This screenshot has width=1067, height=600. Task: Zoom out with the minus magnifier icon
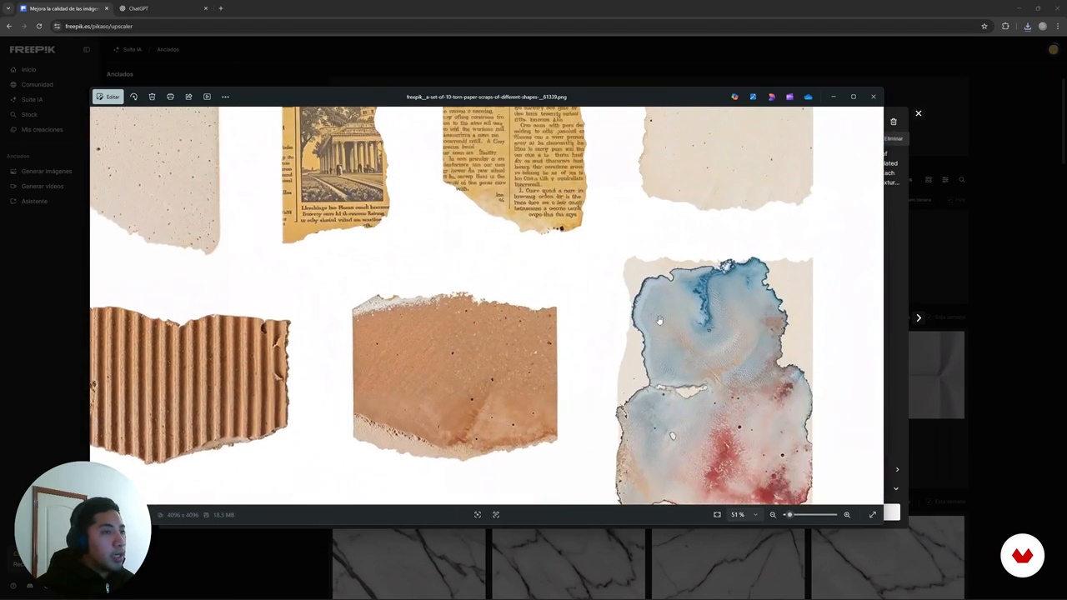pyautogui.click(x=773, y=515)
